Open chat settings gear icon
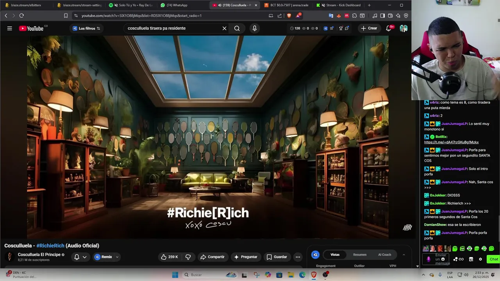Screen dimensions: 500x281 (480, 259)
